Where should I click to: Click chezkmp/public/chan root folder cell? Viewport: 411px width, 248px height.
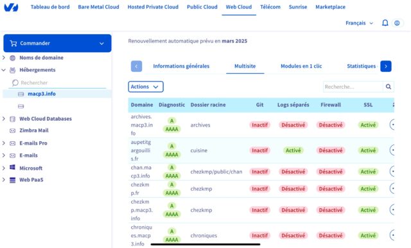[x=216, y=172]
